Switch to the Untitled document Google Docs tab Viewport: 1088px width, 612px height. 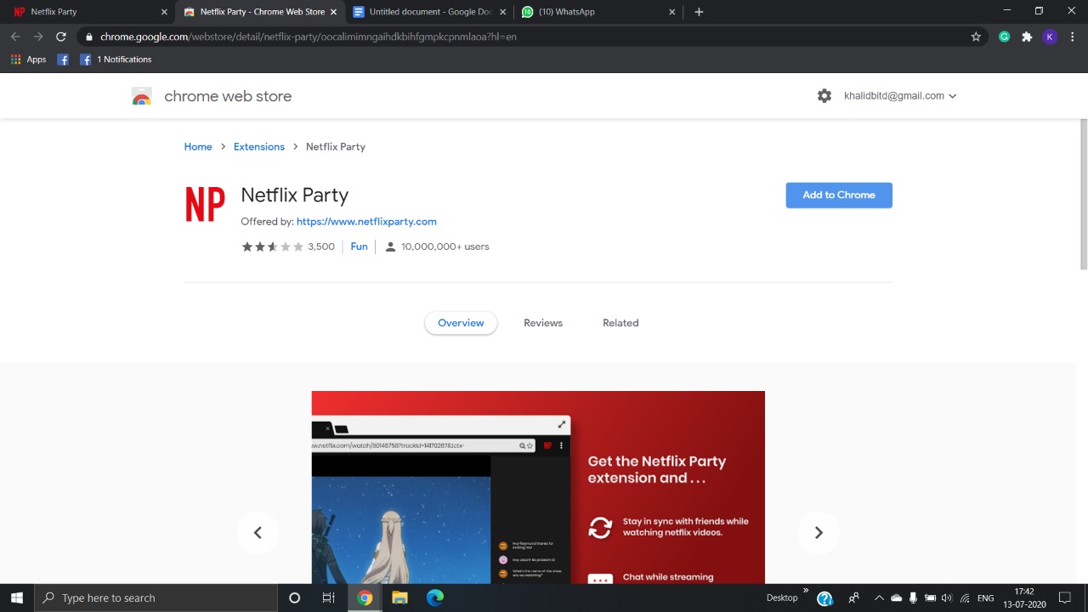pos(429,12)
